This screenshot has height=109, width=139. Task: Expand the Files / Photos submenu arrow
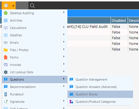click(64, 49)
